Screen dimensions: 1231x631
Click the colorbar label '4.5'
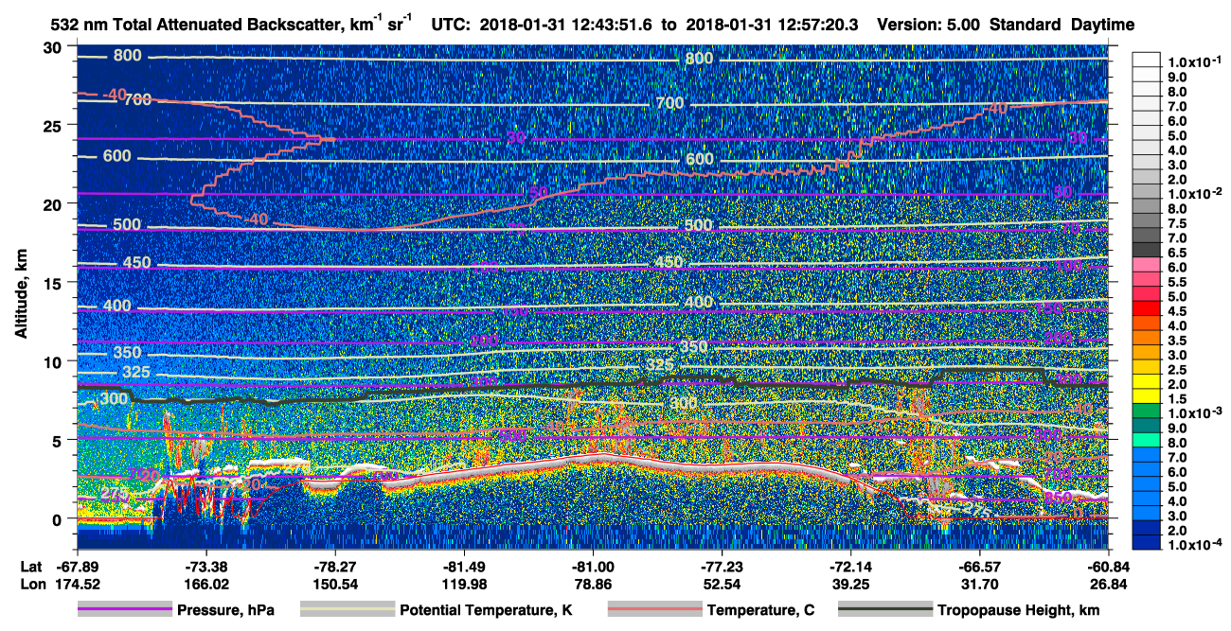[1178, 311]
